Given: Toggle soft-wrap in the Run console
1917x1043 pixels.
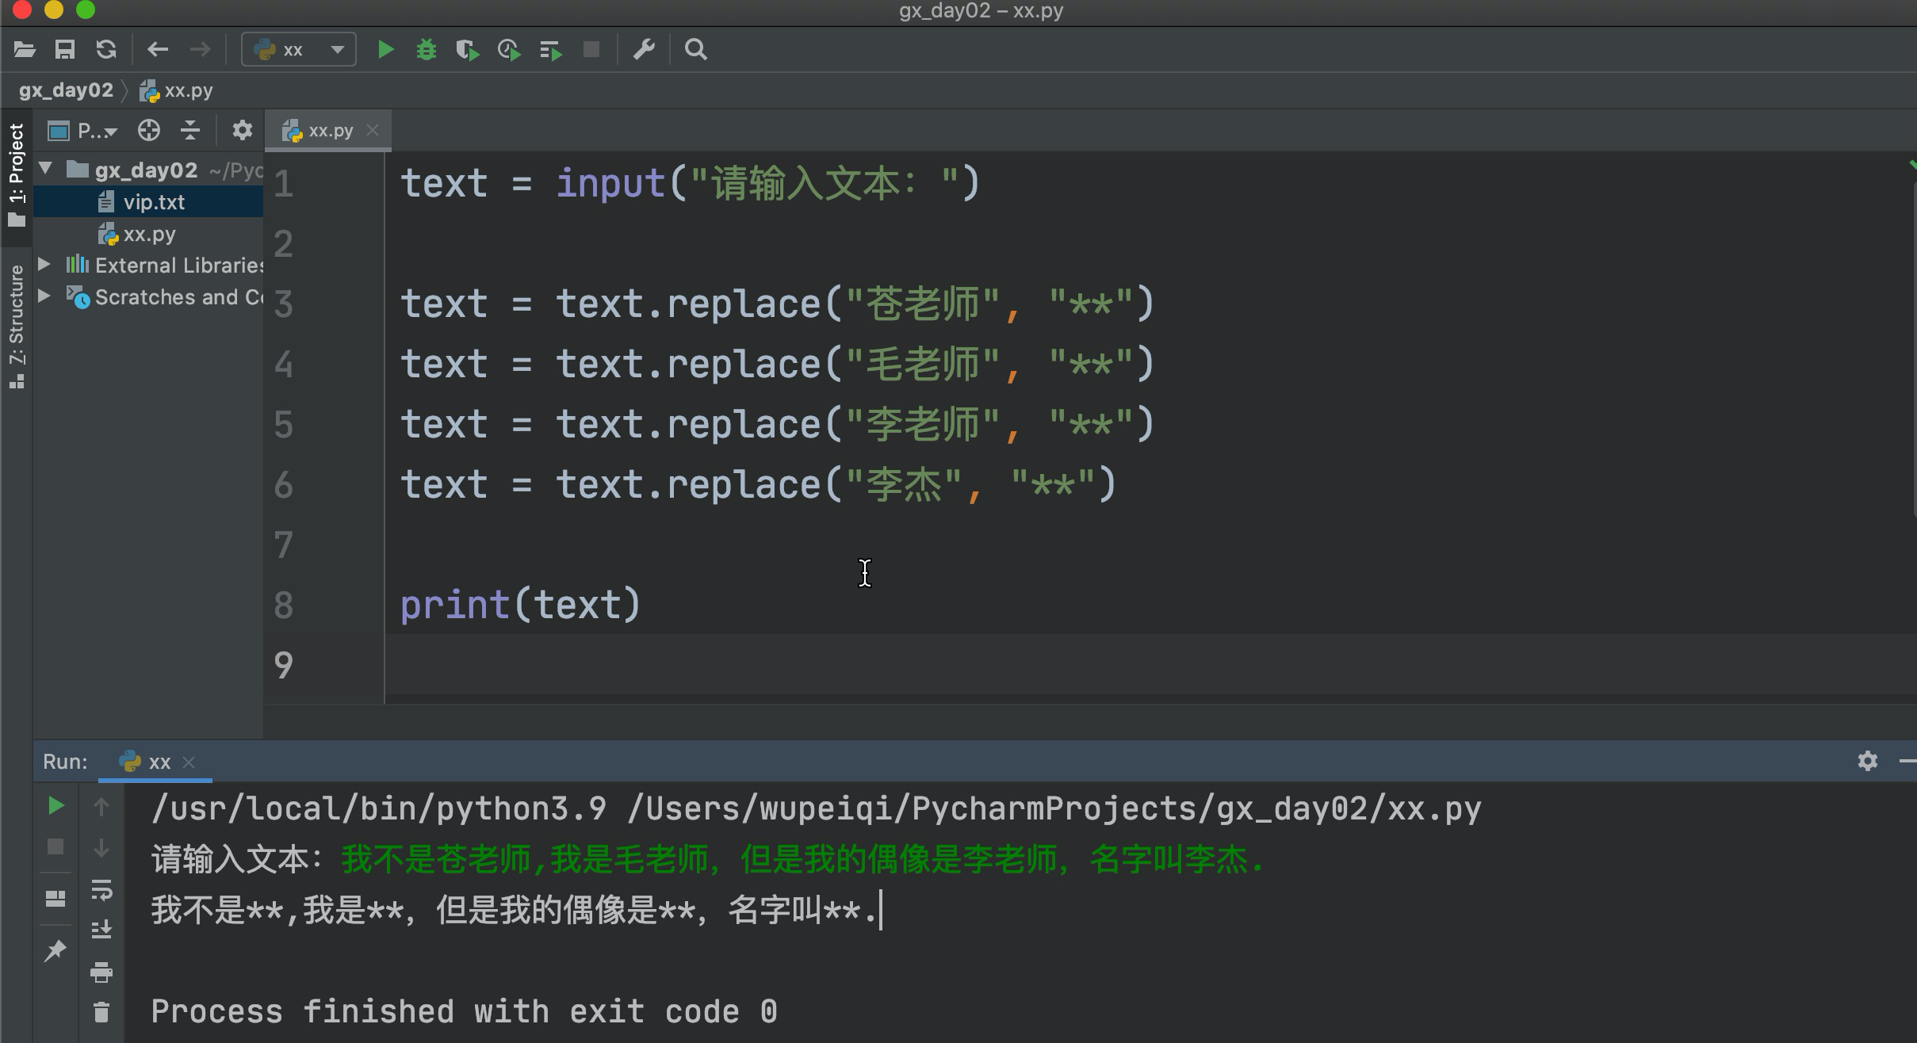Looking at the screenshot, I should pyautogui.click(x=101, y=890).
